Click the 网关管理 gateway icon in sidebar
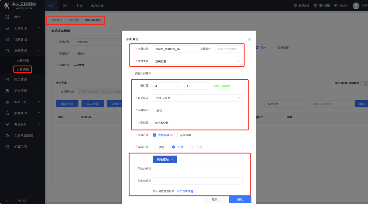Image resolution: width=368 pixels, height=204 pixels. 8,80
